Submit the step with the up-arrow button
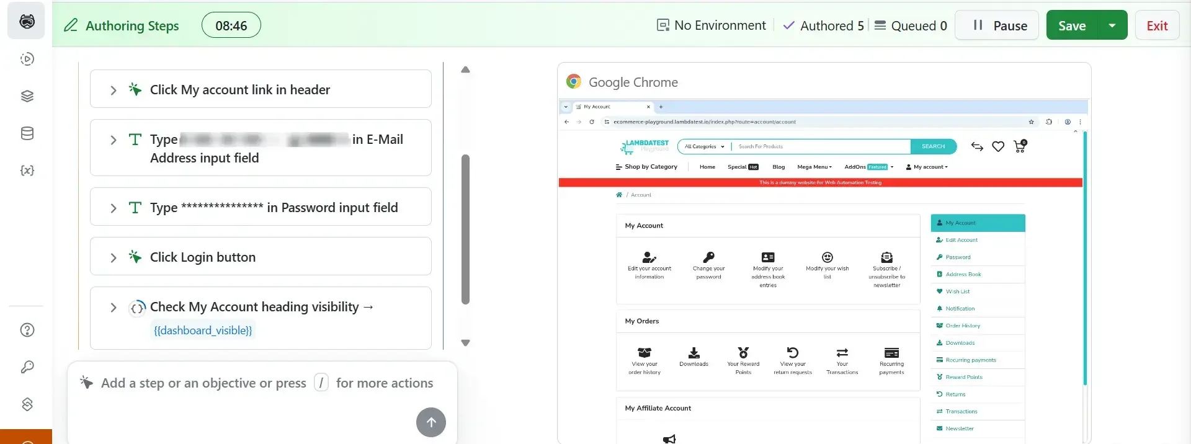The image size is (1191, 444). (431, 422)
